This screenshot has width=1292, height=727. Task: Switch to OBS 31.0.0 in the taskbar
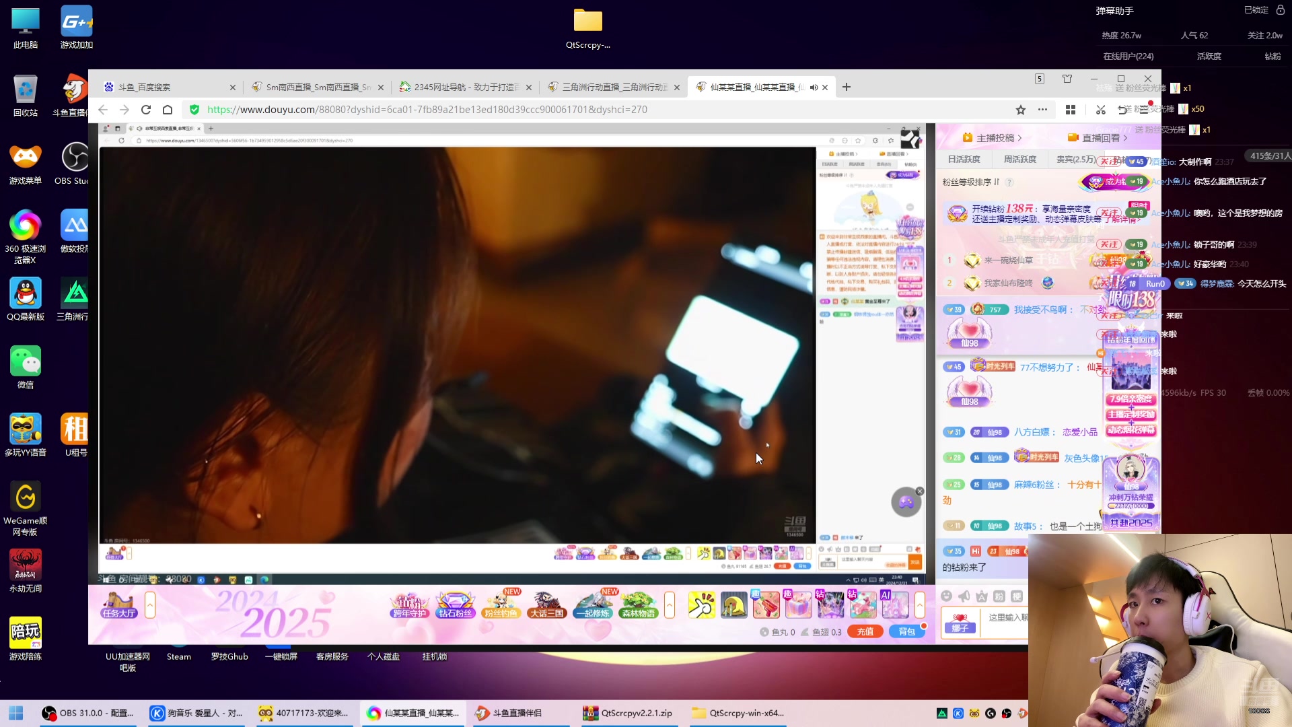(x=87, y=713)
